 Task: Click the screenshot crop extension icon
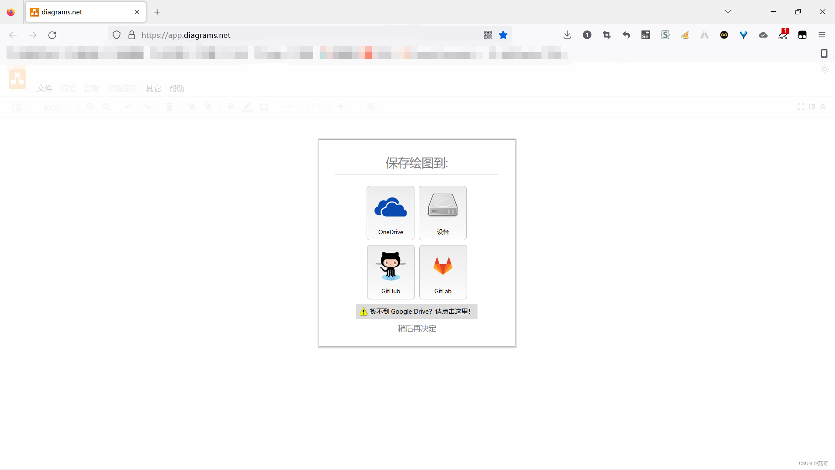click(x=607, y=35)
